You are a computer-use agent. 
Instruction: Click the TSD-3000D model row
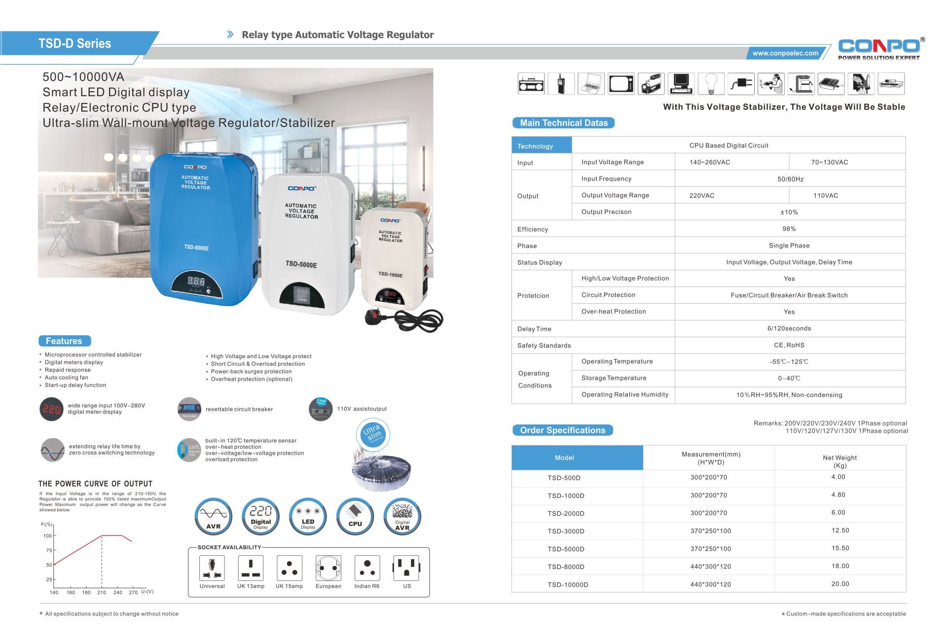click(709, 531)
